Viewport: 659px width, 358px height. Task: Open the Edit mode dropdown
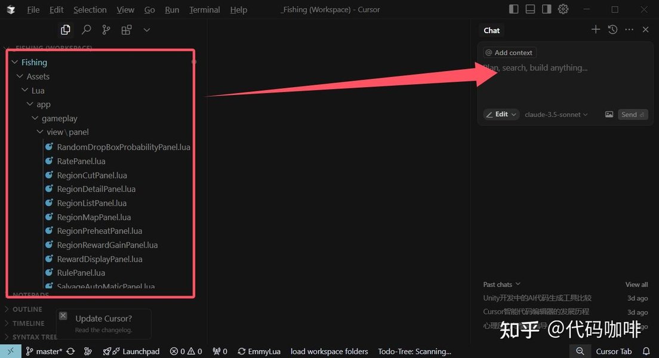[x=501, y=115]
